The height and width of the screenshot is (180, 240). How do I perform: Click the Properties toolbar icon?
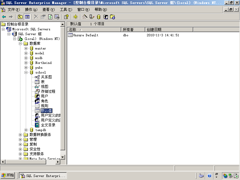[43, 17]
